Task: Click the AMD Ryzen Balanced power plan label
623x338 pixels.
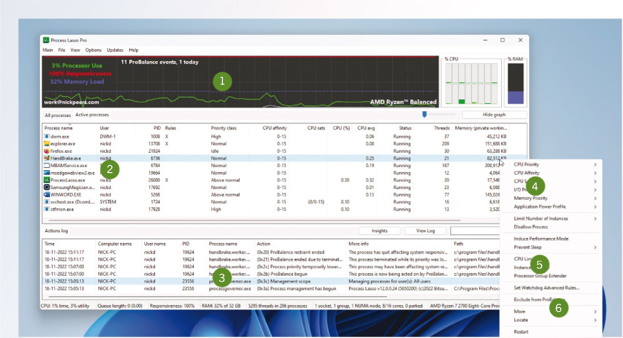Action: pos(403,102)
